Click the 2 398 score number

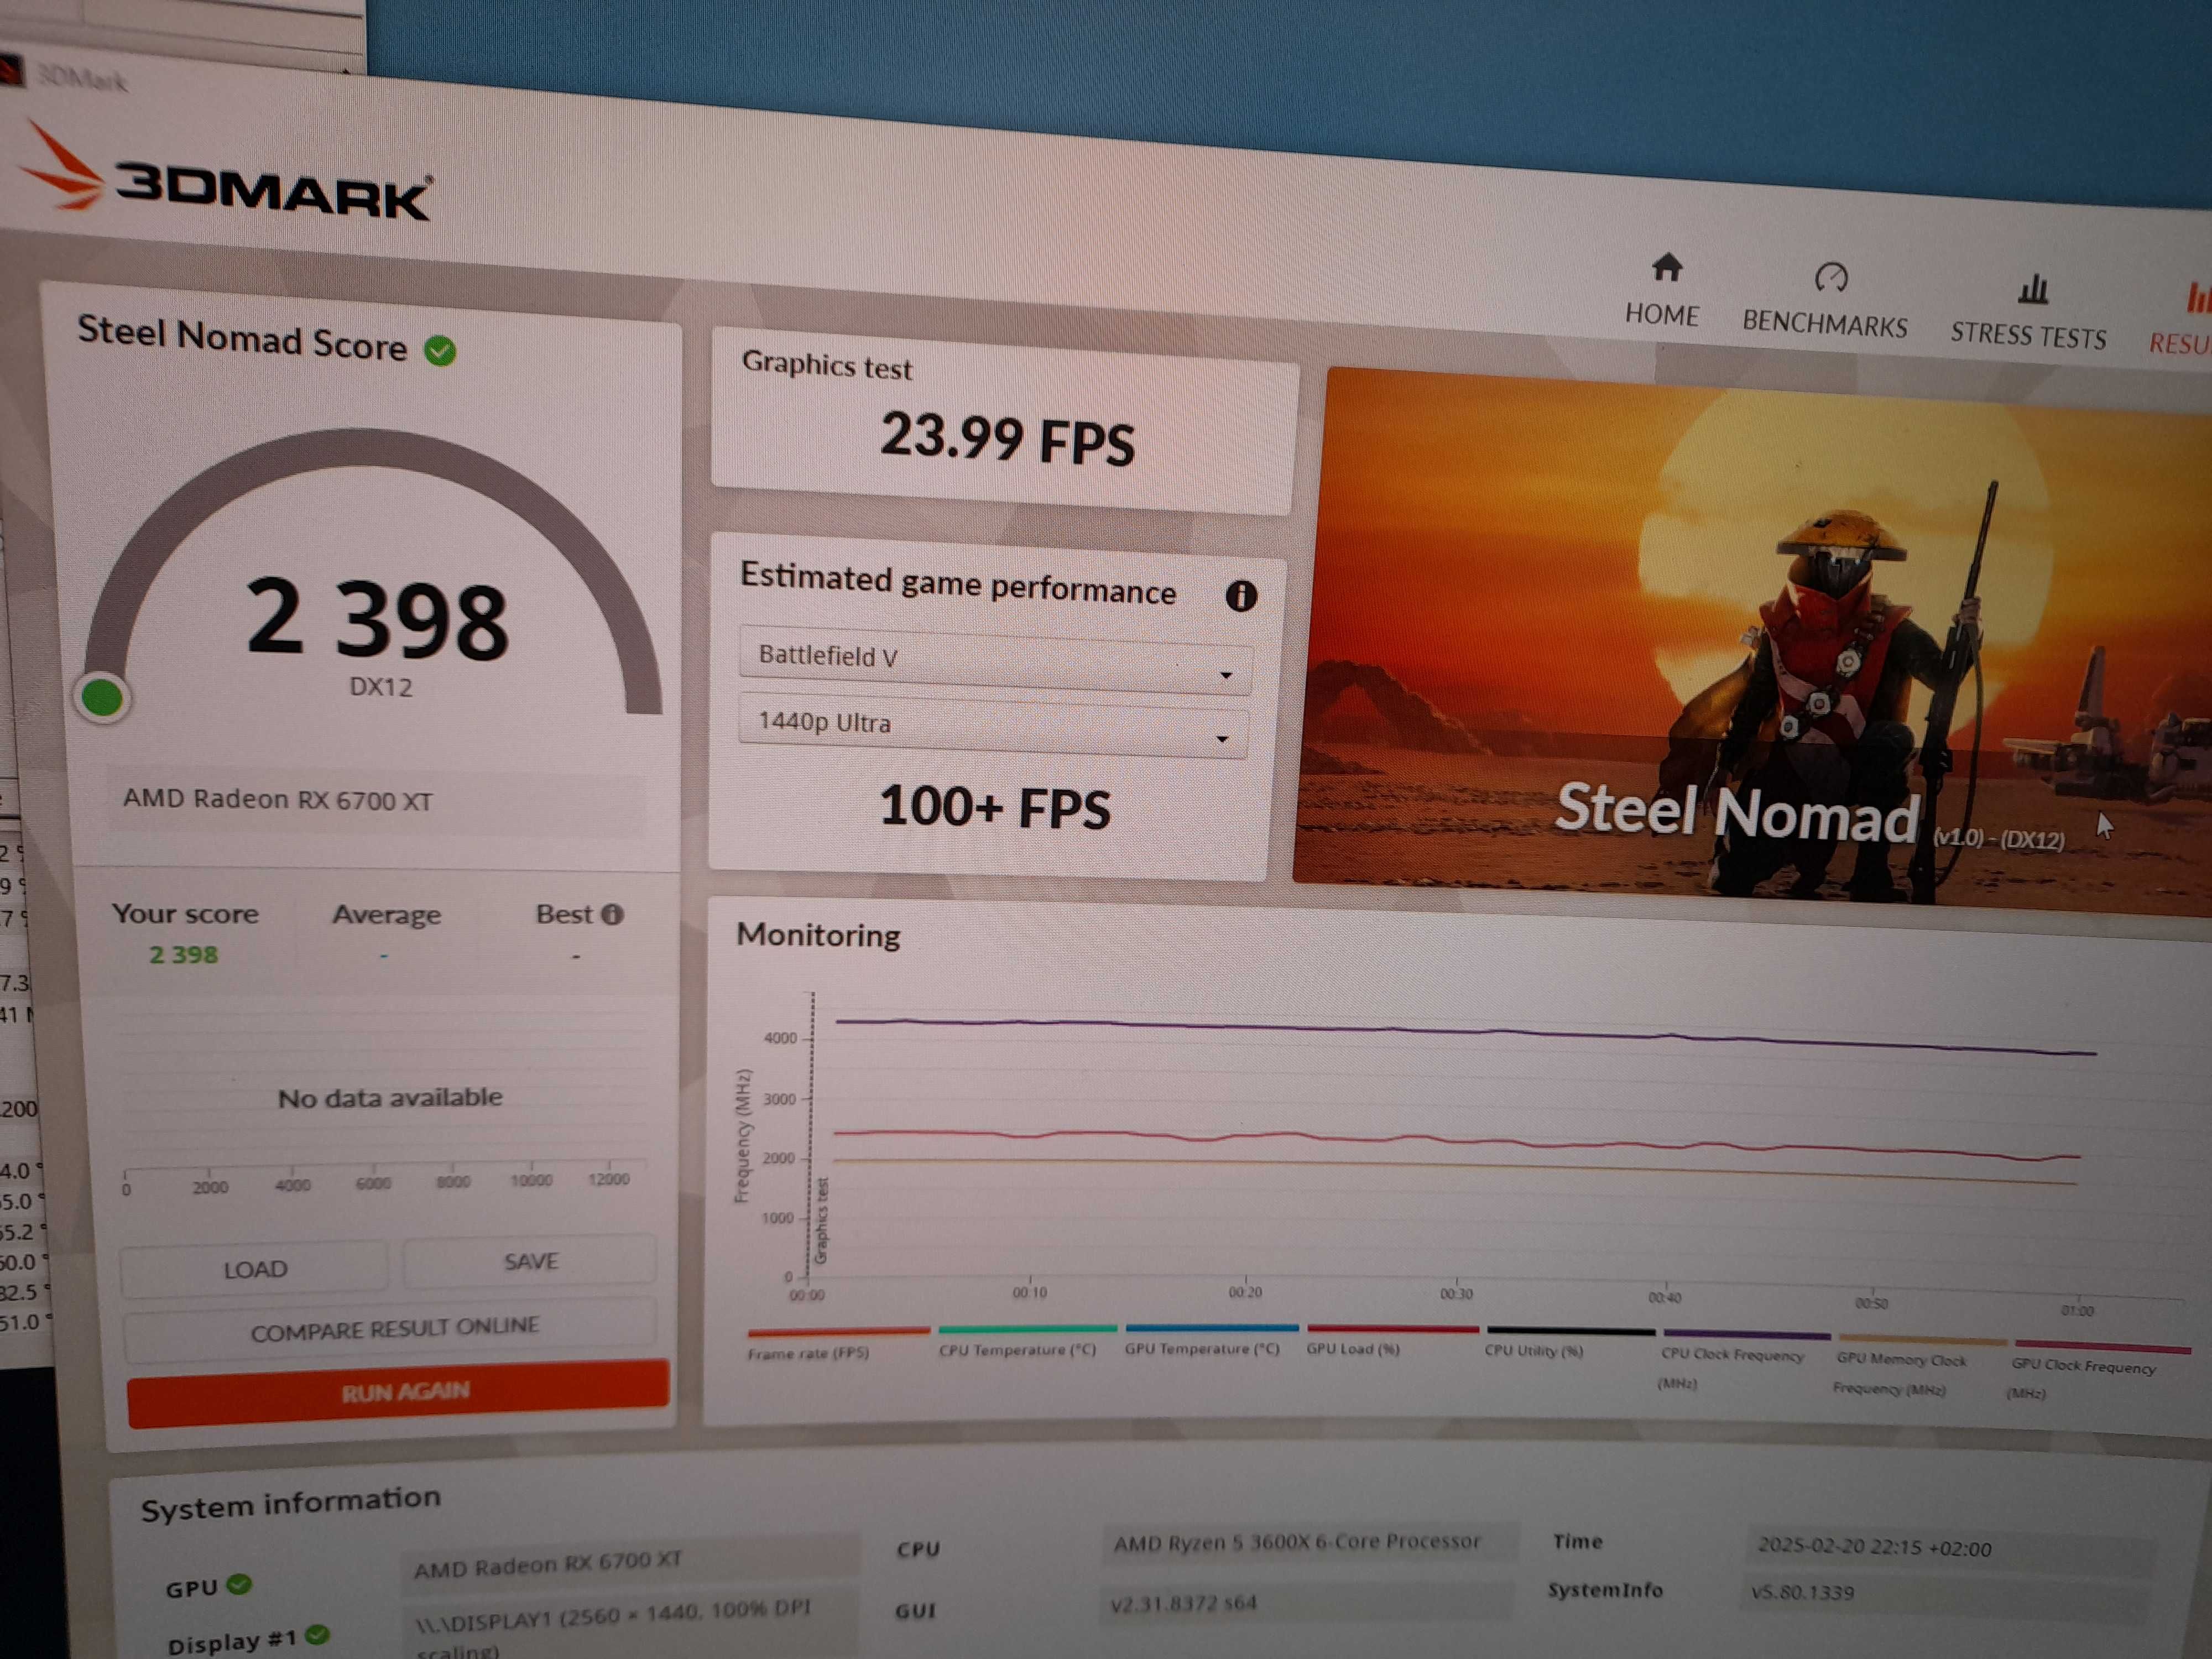(x=377, y=620)
